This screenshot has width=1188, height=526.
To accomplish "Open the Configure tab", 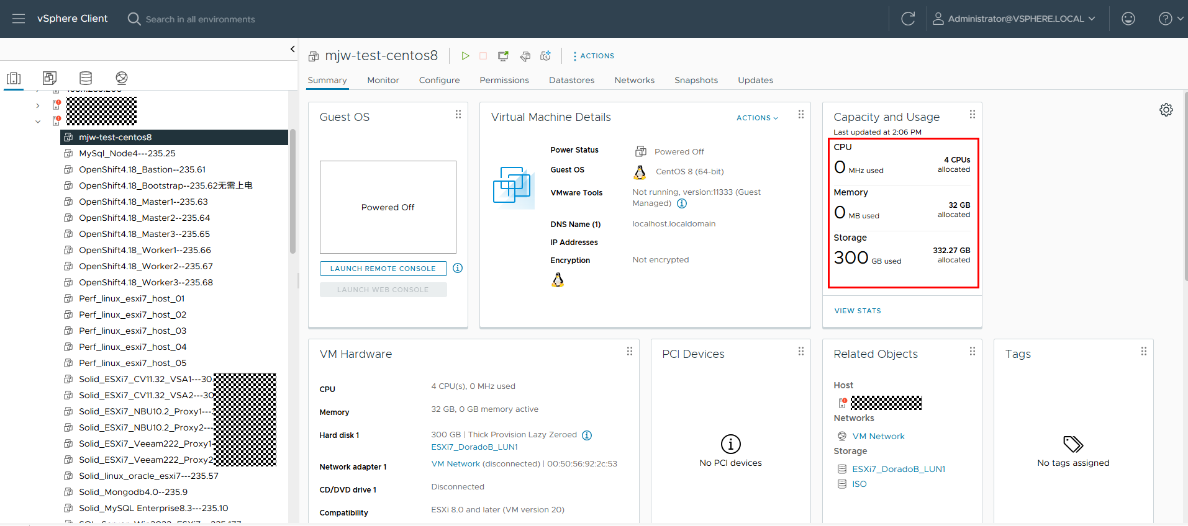I will tap(440, 80).
